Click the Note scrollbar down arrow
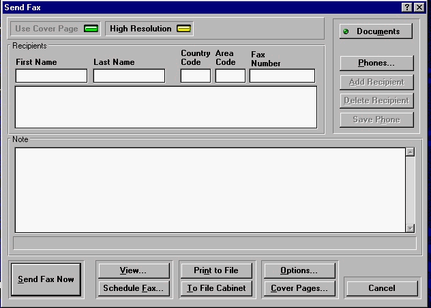The image size is (431, 308). pyautogui.click(x=410, y=228)
